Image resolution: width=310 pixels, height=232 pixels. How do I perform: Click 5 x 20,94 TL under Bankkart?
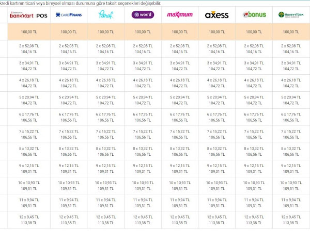click(x=29, y=97)
